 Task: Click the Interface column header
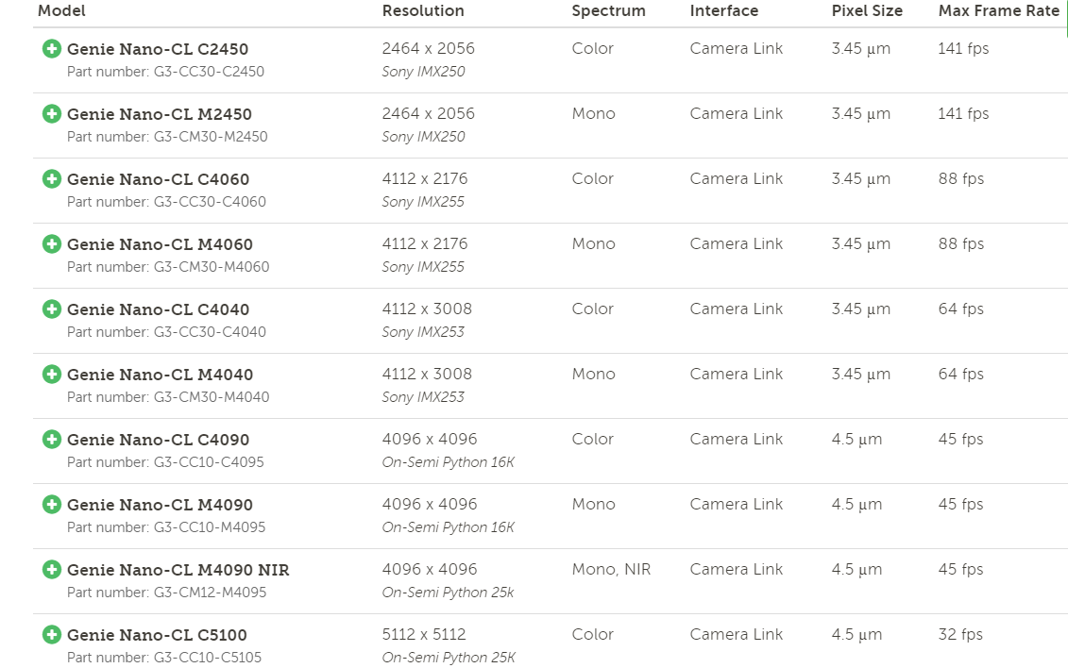click(723, 11)
